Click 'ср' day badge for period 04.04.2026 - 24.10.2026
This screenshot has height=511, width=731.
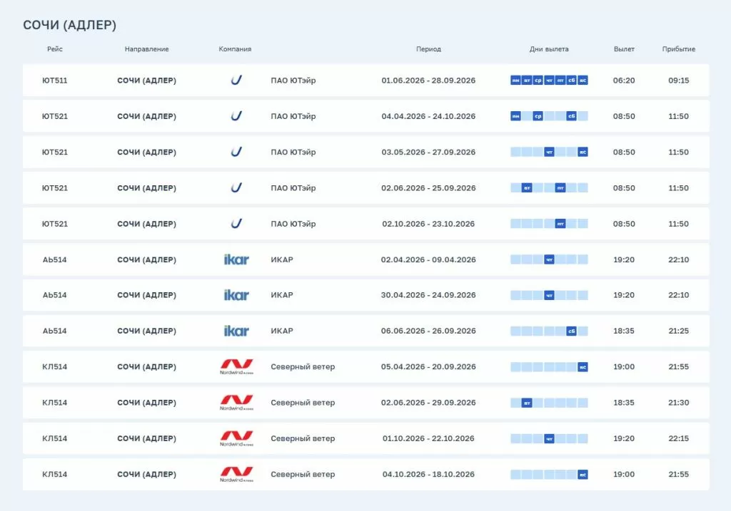point(538,116)
